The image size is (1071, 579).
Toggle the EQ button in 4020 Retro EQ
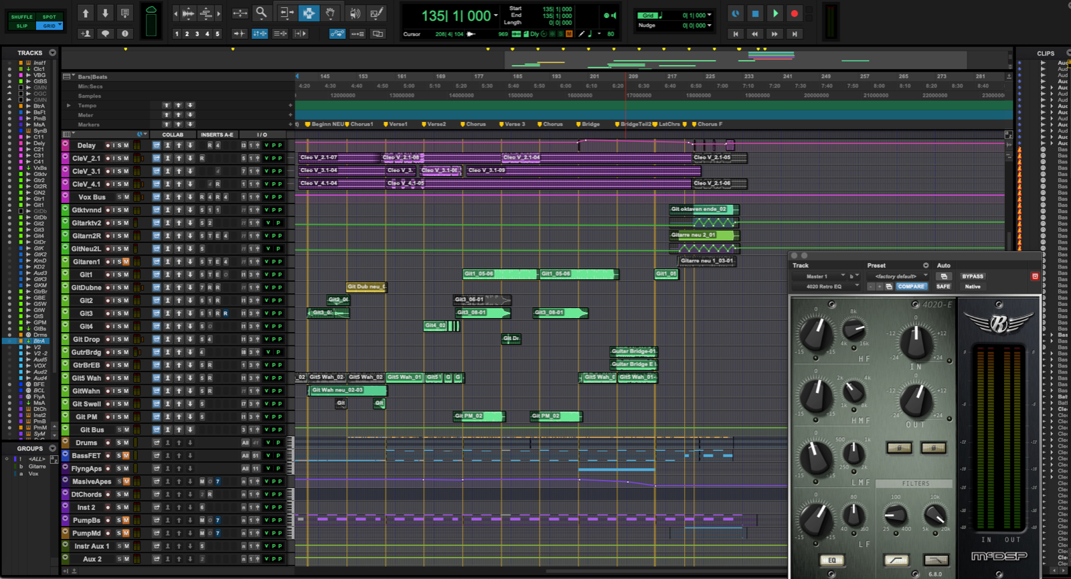point(831,560)
